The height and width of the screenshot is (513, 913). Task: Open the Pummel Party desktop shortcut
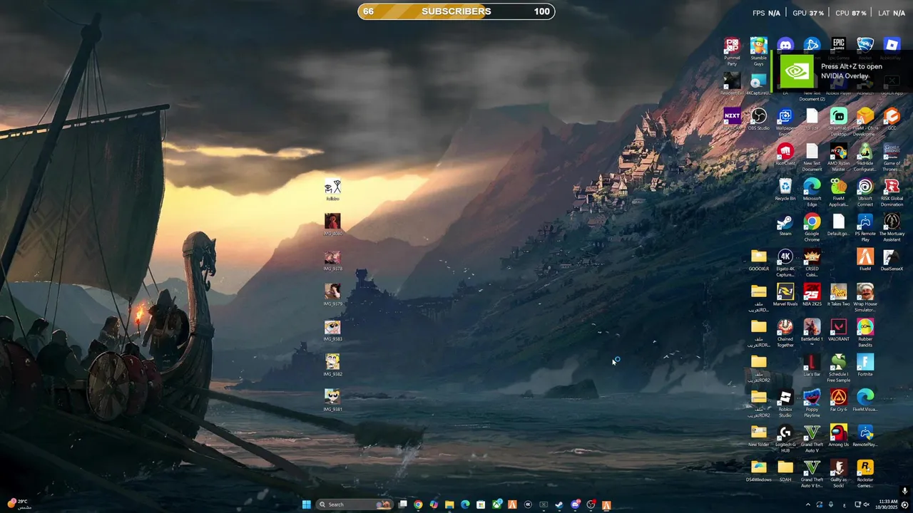coord(732,51)
